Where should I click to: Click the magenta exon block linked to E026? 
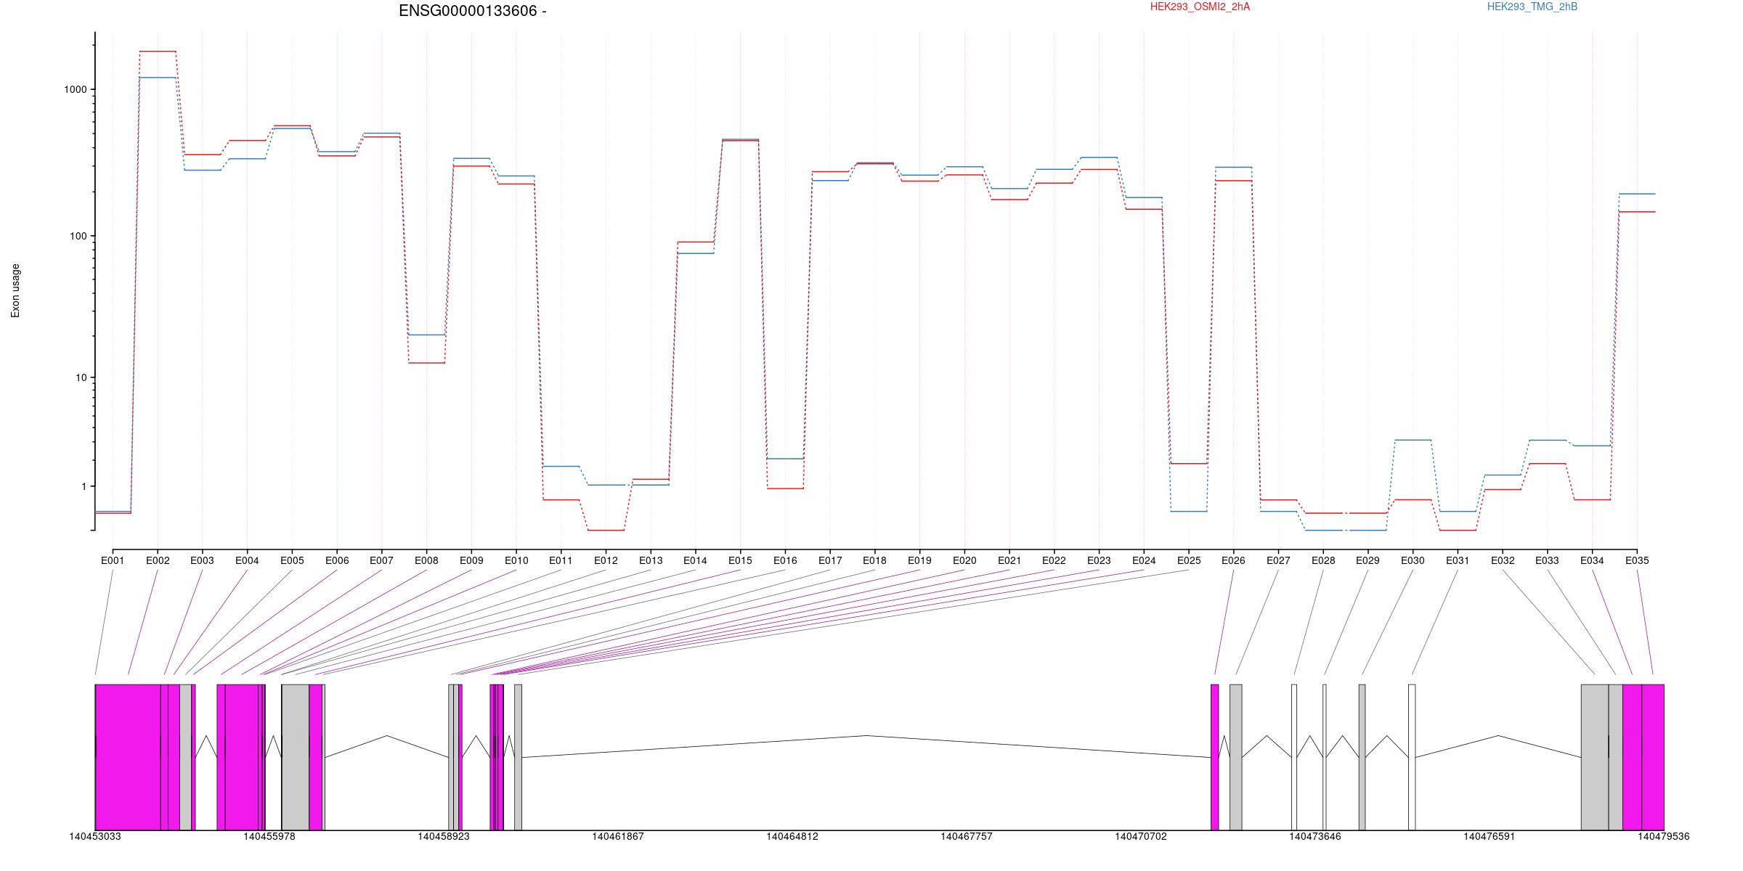pos(1215,757)
